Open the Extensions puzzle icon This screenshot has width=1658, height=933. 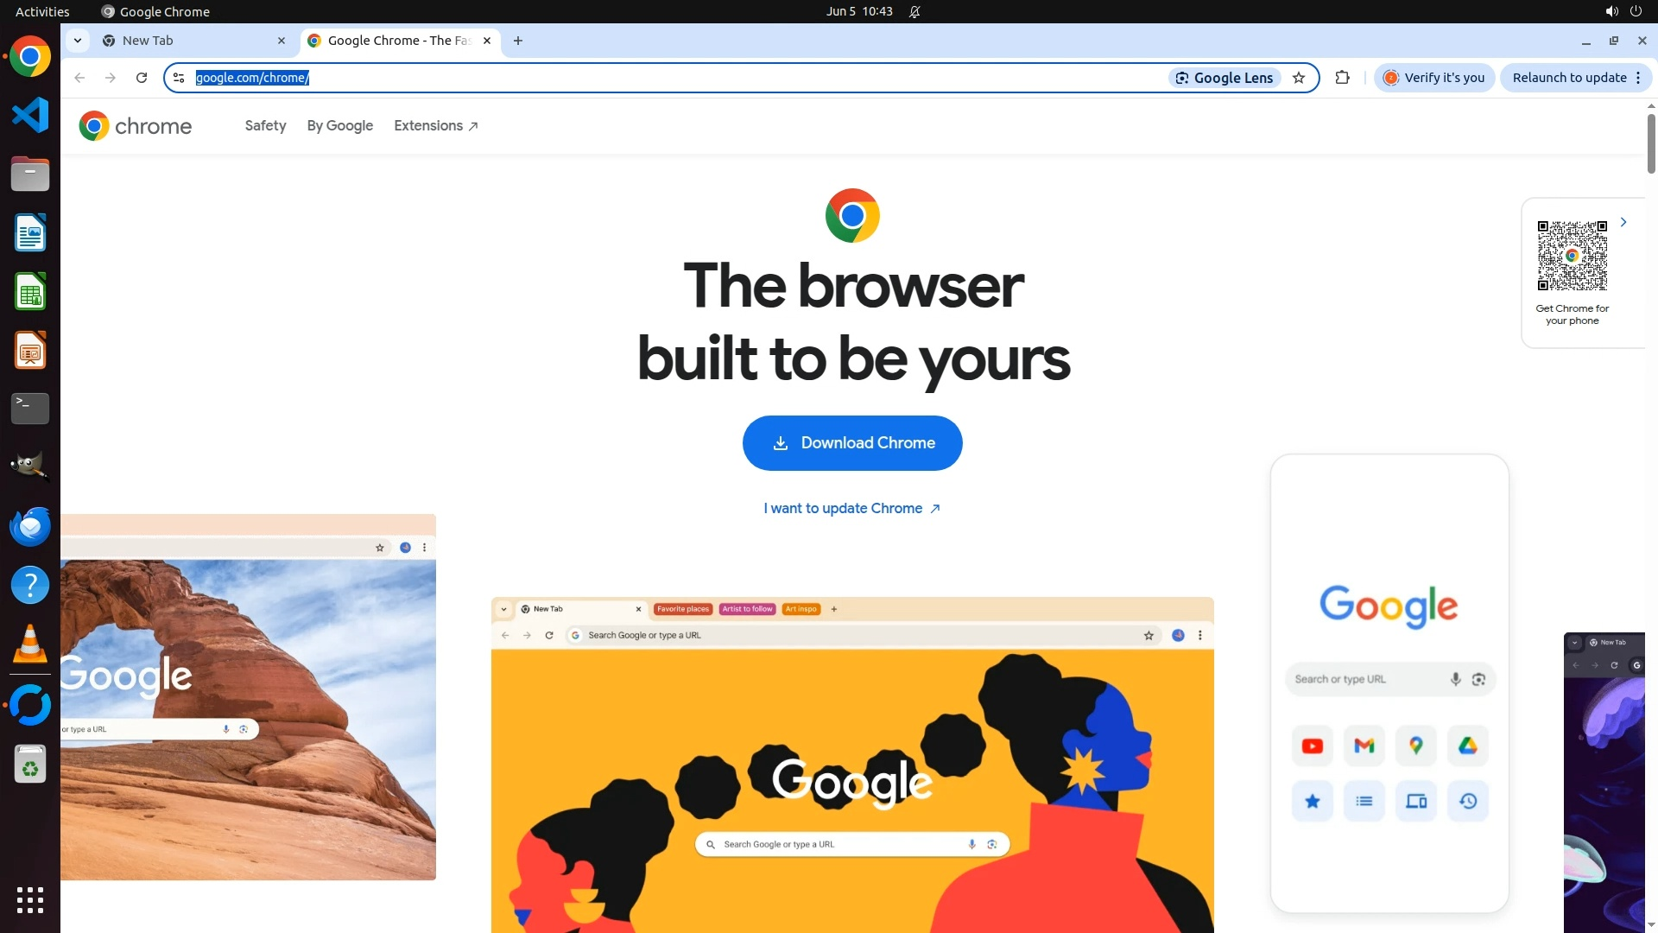(x=1342, y=78)
